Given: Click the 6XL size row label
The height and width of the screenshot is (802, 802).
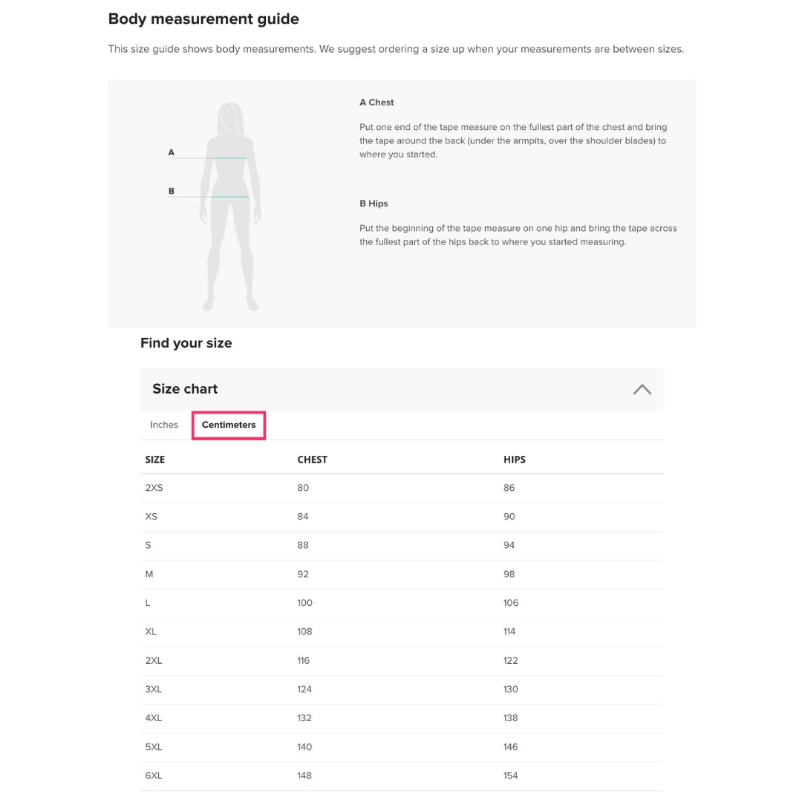Looking at the screenshot, I should coord(154,775).
